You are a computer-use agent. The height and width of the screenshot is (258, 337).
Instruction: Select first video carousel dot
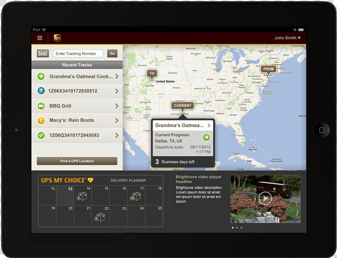pos(233,228)
